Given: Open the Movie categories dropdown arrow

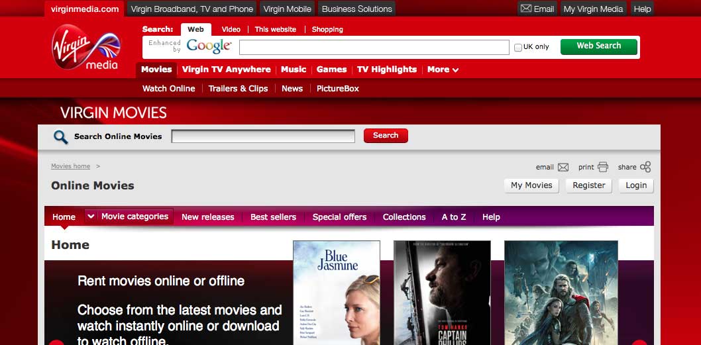Looking at the screenshot, I should click(x=91, y=217).
